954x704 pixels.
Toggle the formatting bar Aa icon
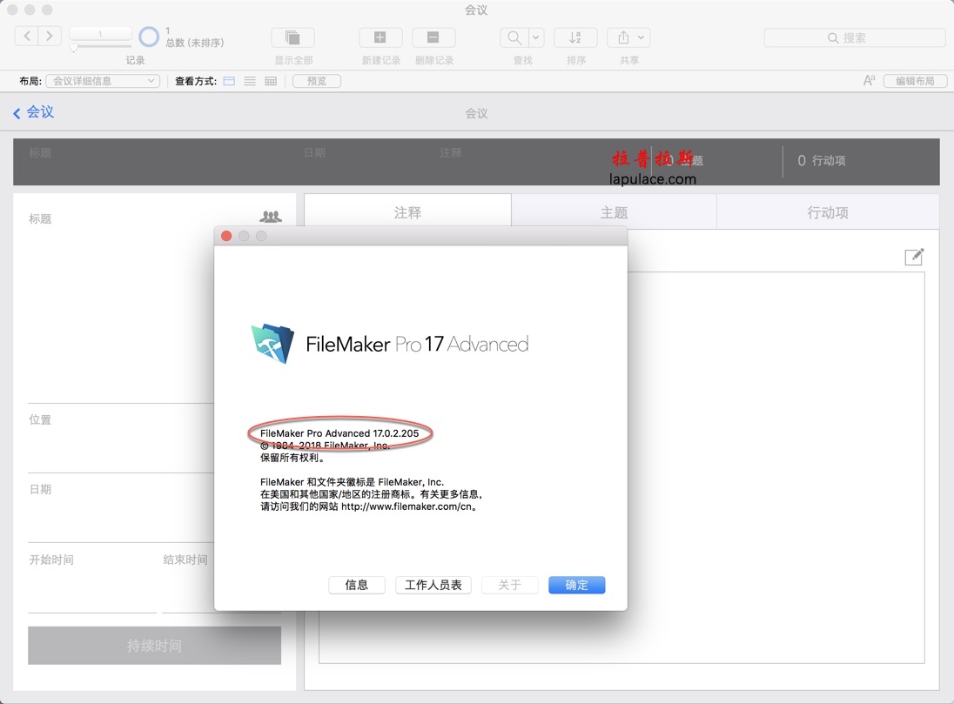[x=870, y=80]
